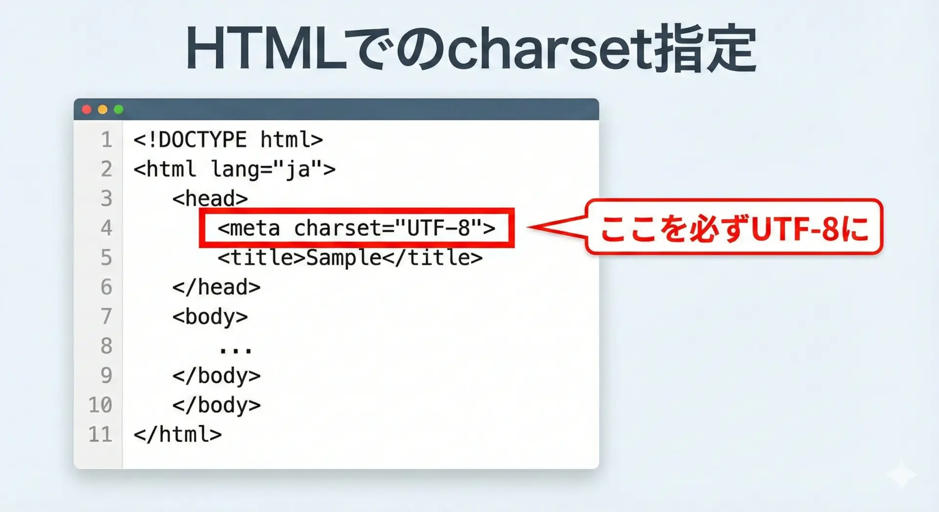
Task: Click the closing body tag on line 9
Action: [x=216, y=376]
